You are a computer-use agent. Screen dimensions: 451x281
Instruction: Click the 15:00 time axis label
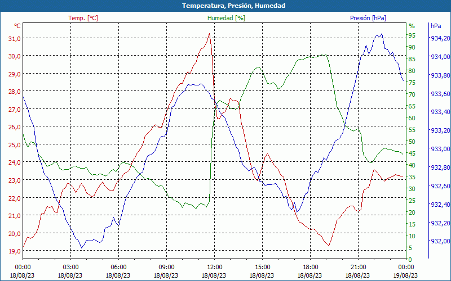coord(262,266)
